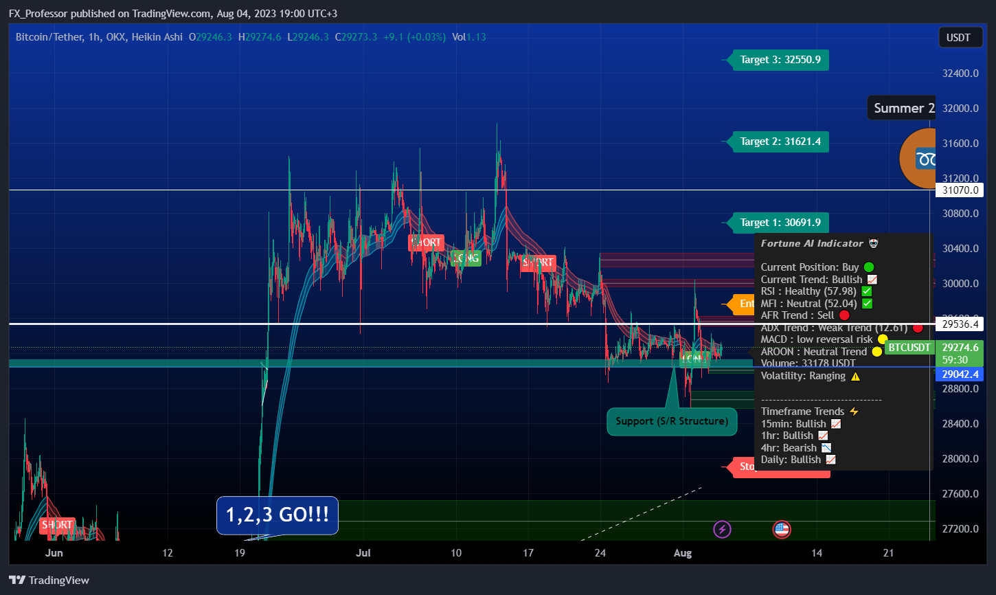Click the red ADX Weak Trend circle

[x=918, y=328]
